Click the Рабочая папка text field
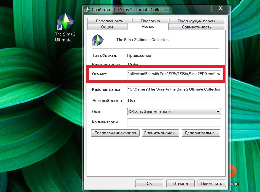The width and height of the screenshot is (260, 192). coord(174,89)
